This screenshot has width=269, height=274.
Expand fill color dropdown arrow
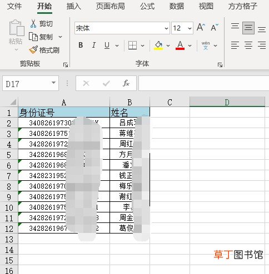pyautogui.click(x=168, y=45)
